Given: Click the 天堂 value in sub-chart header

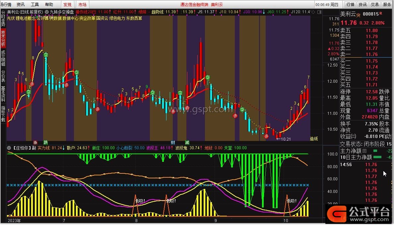Looking at the screenshot, I should pyautogui.click(x=240, y=148).
